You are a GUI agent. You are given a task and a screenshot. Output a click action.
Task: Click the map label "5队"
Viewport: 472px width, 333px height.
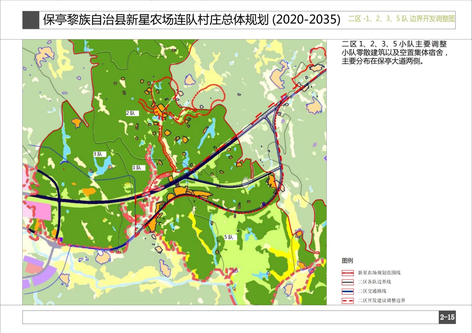point(230,237)
